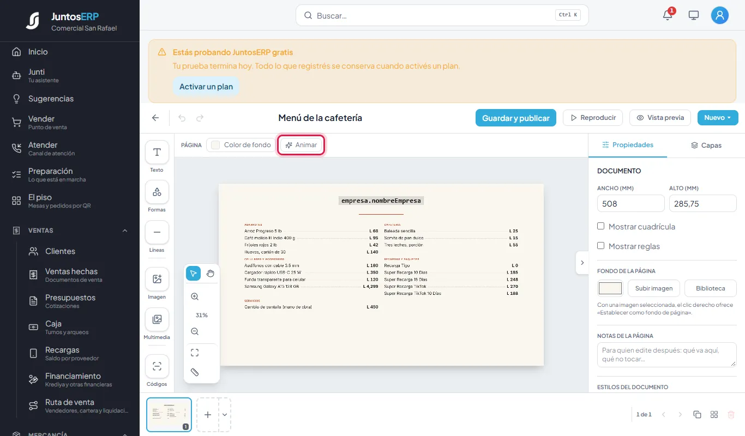Image resolution: width=745 pixels, height=436 pixels.
Task: Click Activar un plan
Action: 206,87
